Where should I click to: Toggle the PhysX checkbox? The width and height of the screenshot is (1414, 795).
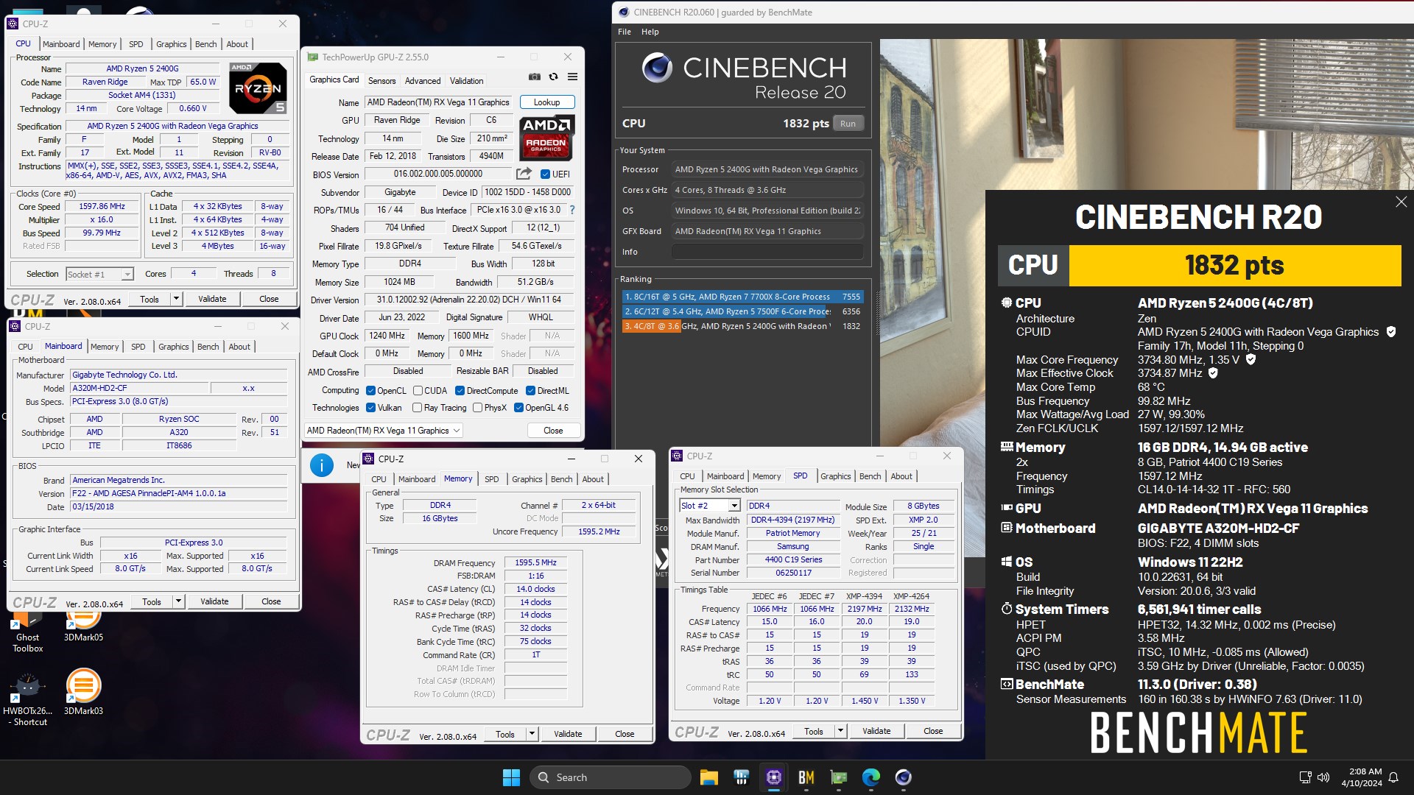[x=477, y=408]
